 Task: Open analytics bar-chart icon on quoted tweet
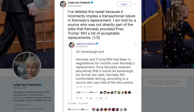106,98
